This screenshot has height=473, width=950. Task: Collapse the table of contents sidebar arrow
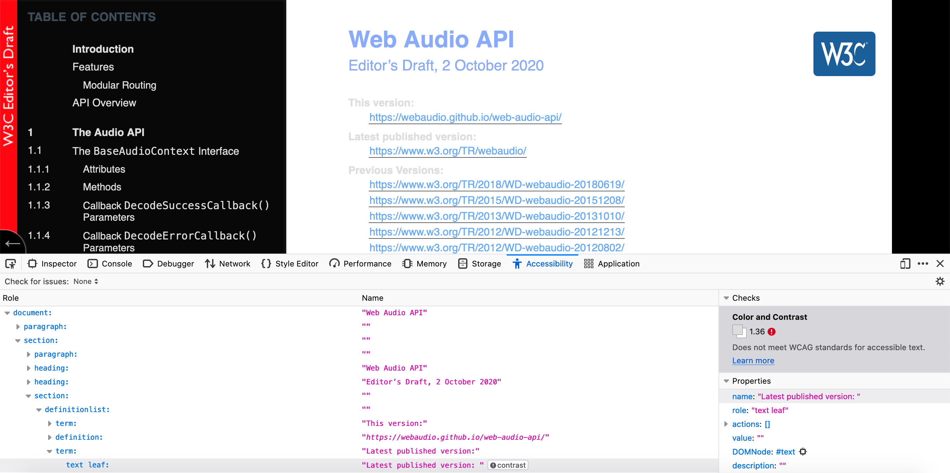point(12,243)
